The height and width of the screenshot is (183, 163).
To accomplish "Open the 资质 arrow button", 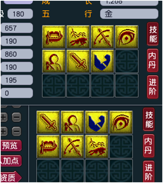I will pos(11,177).
